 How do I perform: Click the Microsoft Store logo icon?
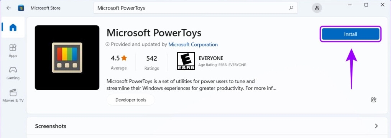coord(21,8)
